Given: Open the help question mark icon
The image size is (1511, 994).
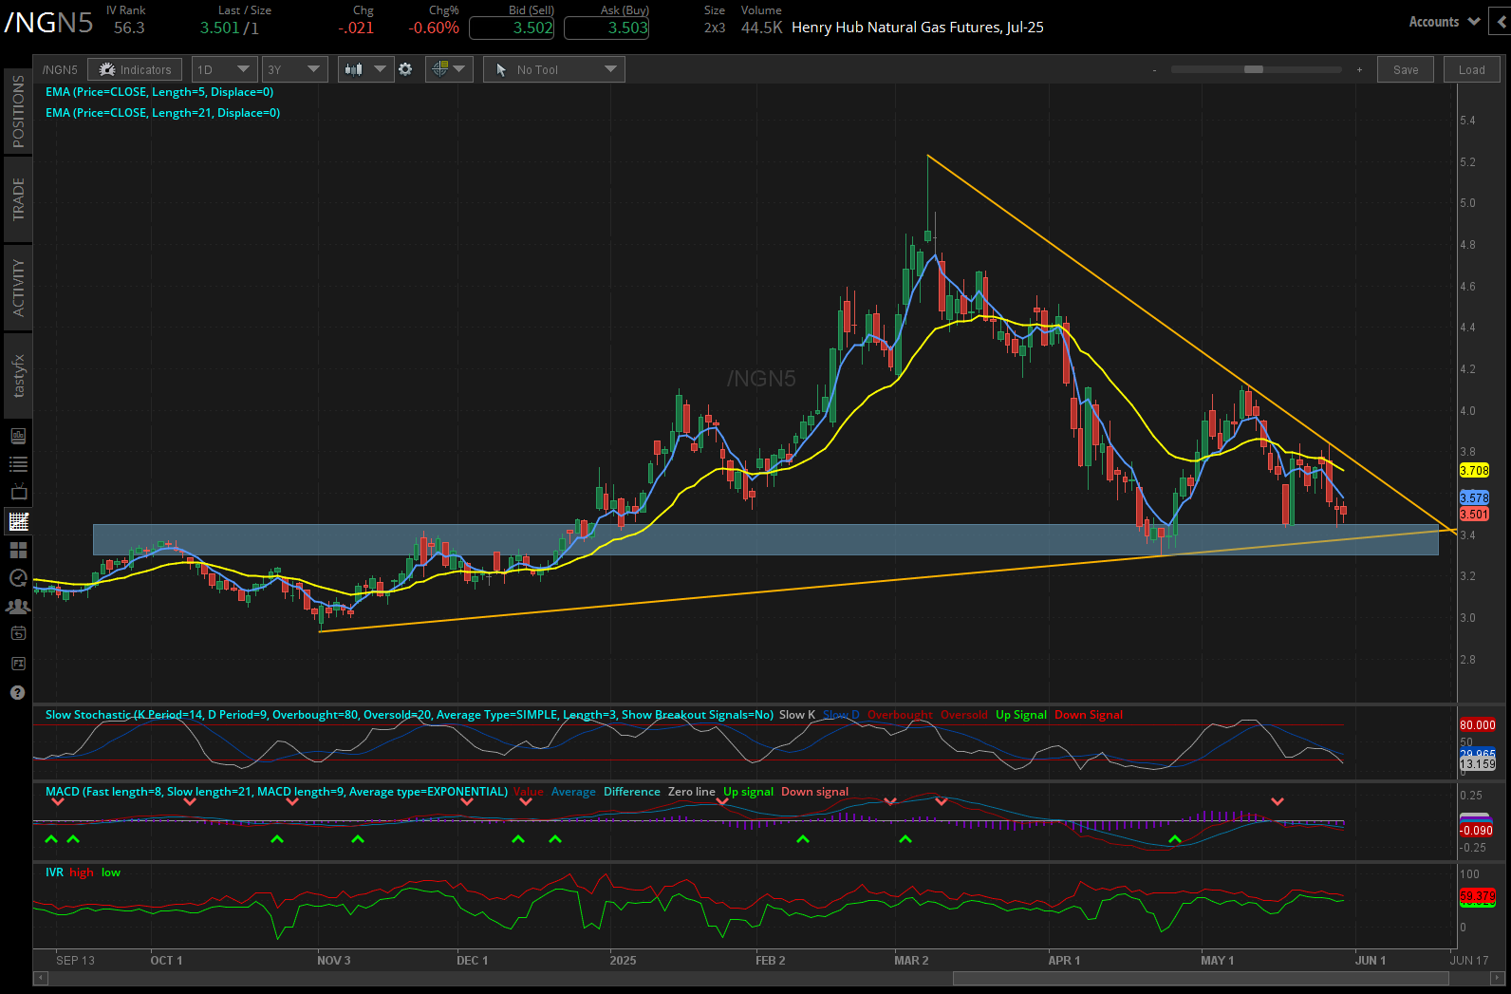Looking at the screenshot, I should pos(17,692).
